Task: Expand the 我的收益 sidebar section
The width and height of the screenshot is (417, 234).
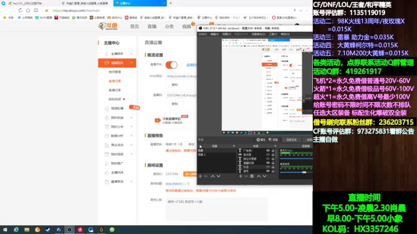Action: click(x=131, y=118)
